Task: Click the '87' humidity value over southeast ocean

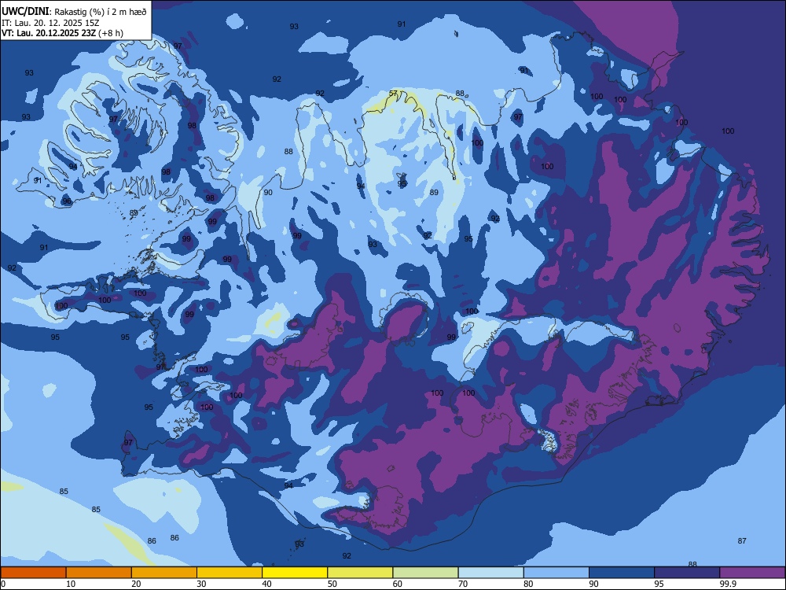Action: (742, 541)
